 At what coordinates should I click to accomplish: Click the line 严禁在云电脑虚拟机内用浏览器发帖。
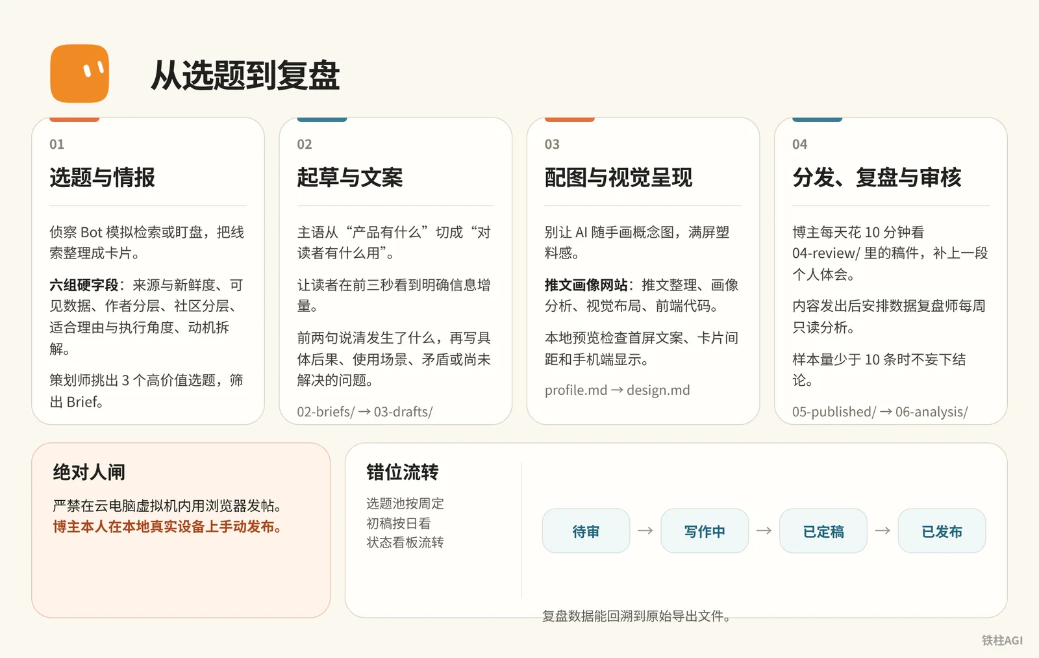(x=168, y=505)
